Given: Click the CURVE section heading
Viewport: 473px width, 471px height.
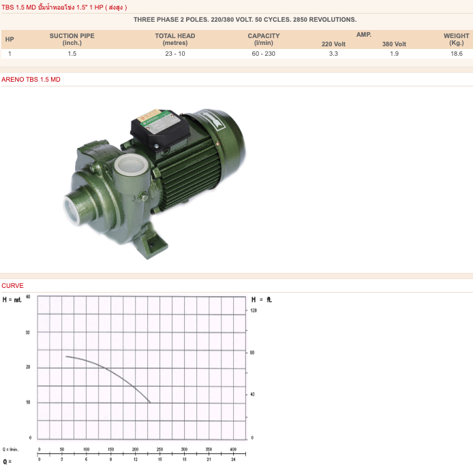Looking at the screenshot, I should [x=12, y=286].
